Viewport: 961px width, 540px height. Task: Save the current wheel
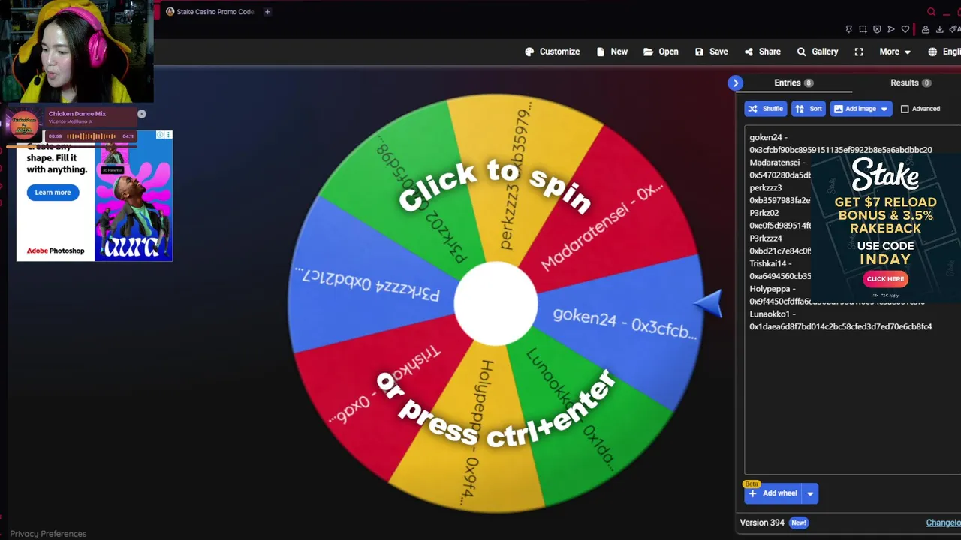tap(711, 52)
